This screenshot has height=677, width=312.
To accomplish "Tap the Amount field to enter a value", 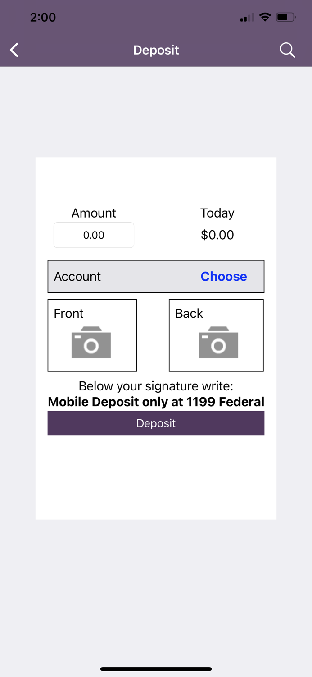I will tap(94, 235).
